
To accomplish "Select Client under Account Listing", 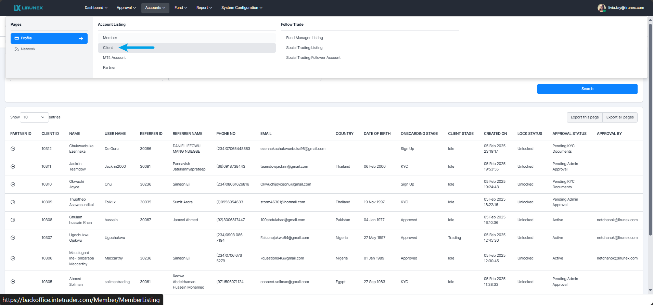I will pyautogui.click(x=108, y=48).
